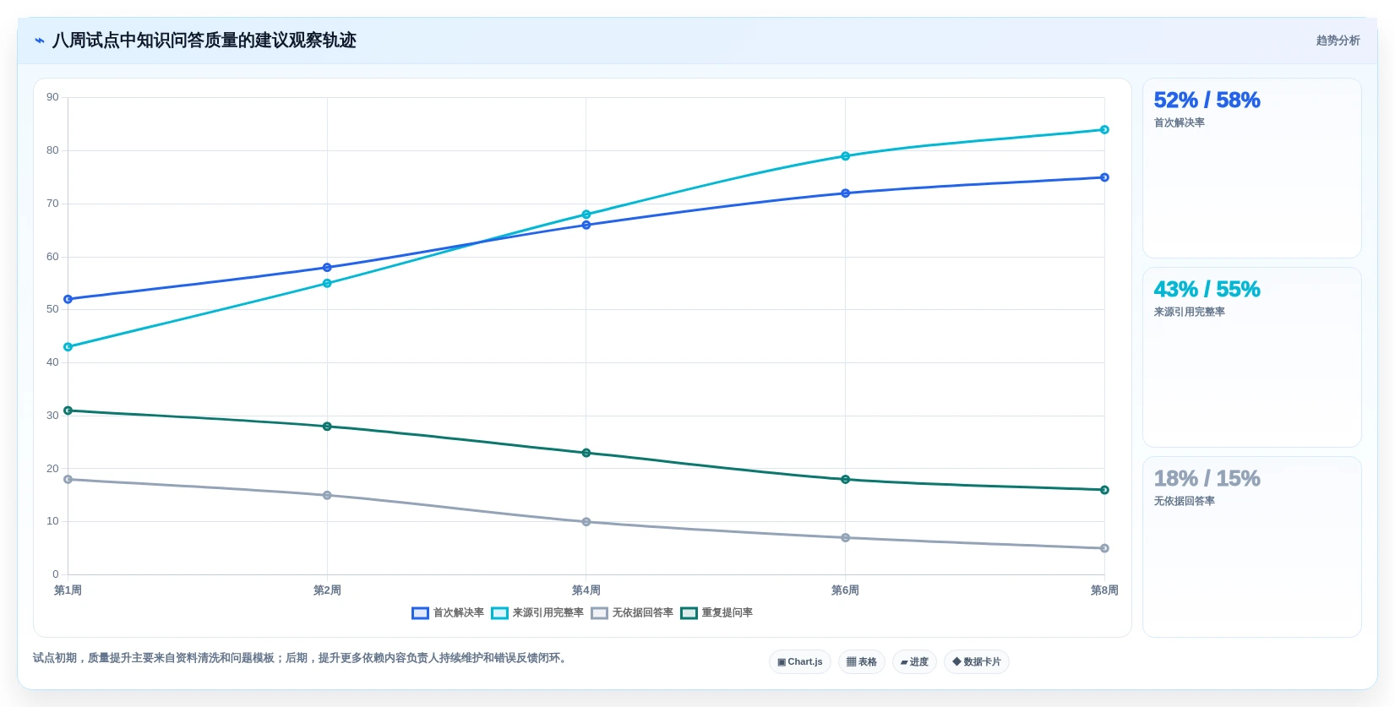Click the 无依据回答率 data point at 第8周
1395x707 pixels.
point(1104,548)
